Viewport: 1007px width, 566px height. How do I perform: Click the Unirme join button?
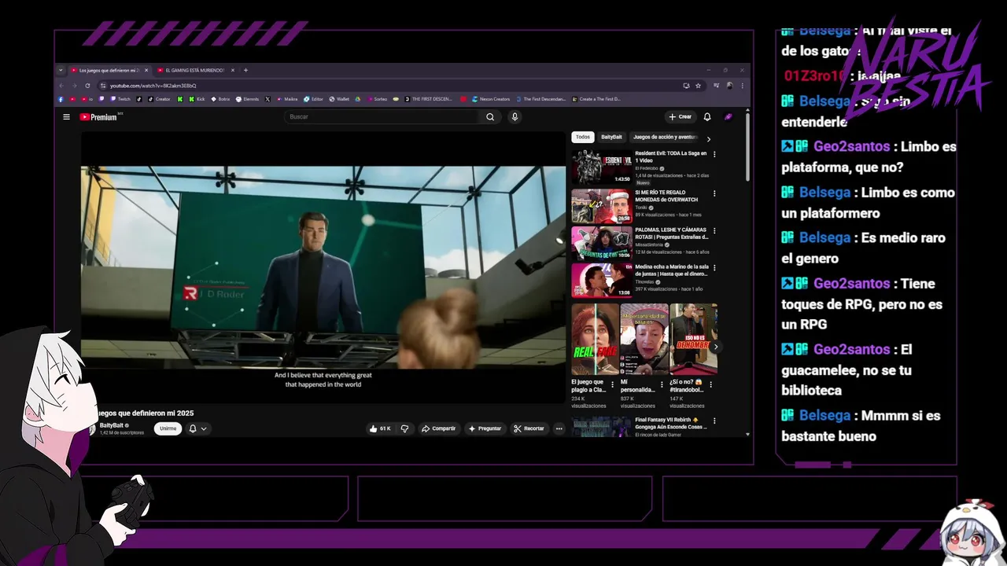[168, 428]
